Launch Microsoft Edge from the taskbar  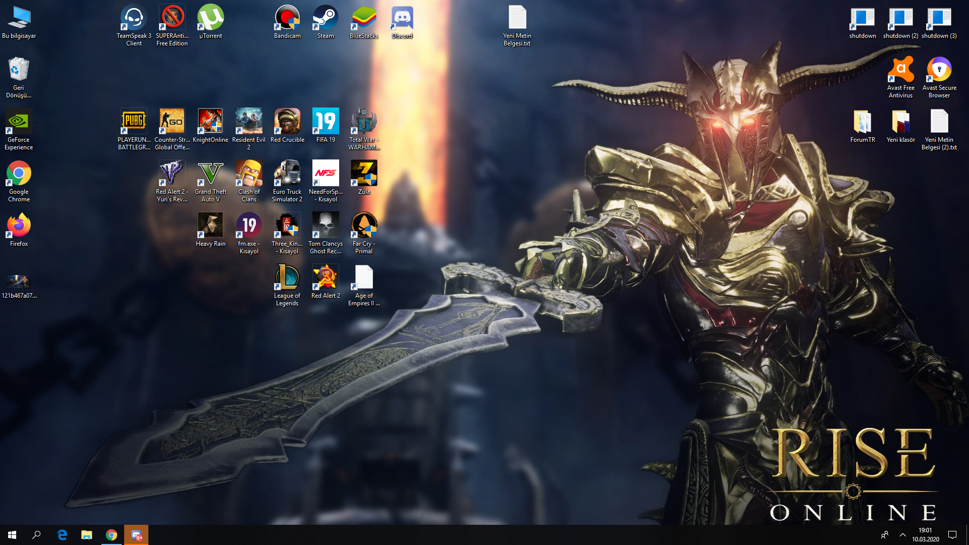click(62, 535)
